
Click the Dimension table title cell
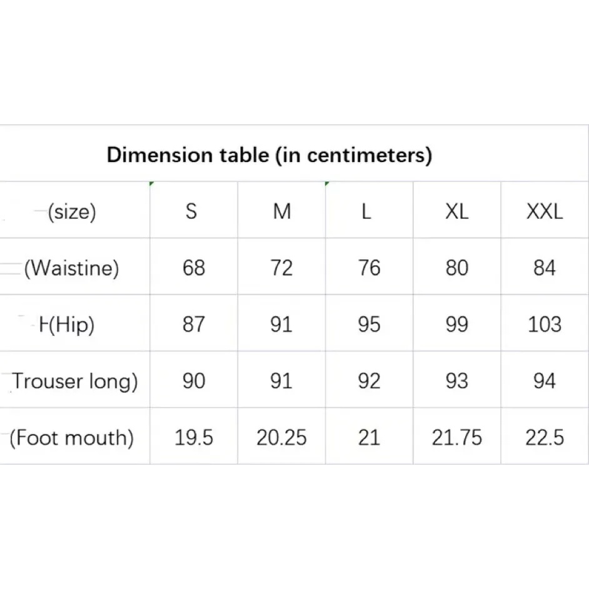[x=269, y=154]
